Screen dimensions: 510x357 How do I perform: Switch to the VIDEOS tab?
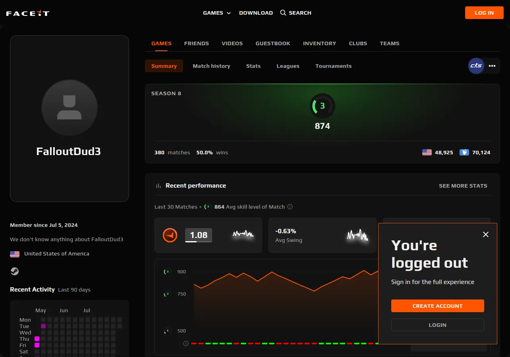tap(232, 43)
